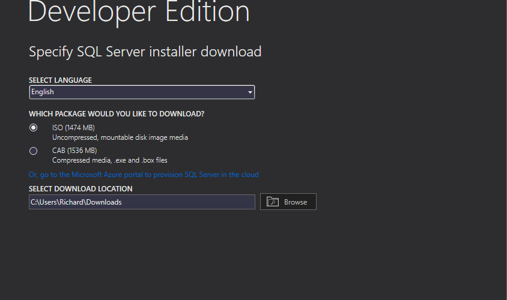Click the ISO (1474 MB) option label
Screen dimensions: 507x300
point(73,128)
